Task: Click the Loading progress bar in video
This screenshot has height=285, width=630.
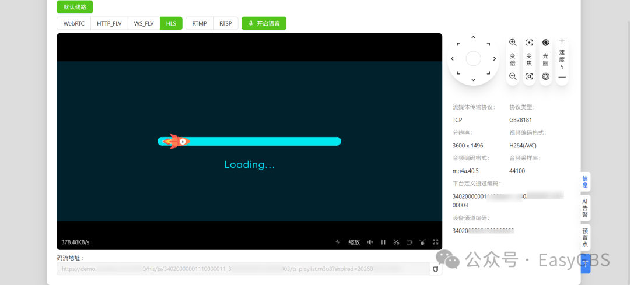Action: [x=249, y=141]
